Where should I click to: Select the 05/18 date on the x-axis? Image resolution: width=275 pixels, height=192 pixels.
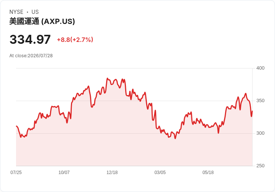click(208, 173)
